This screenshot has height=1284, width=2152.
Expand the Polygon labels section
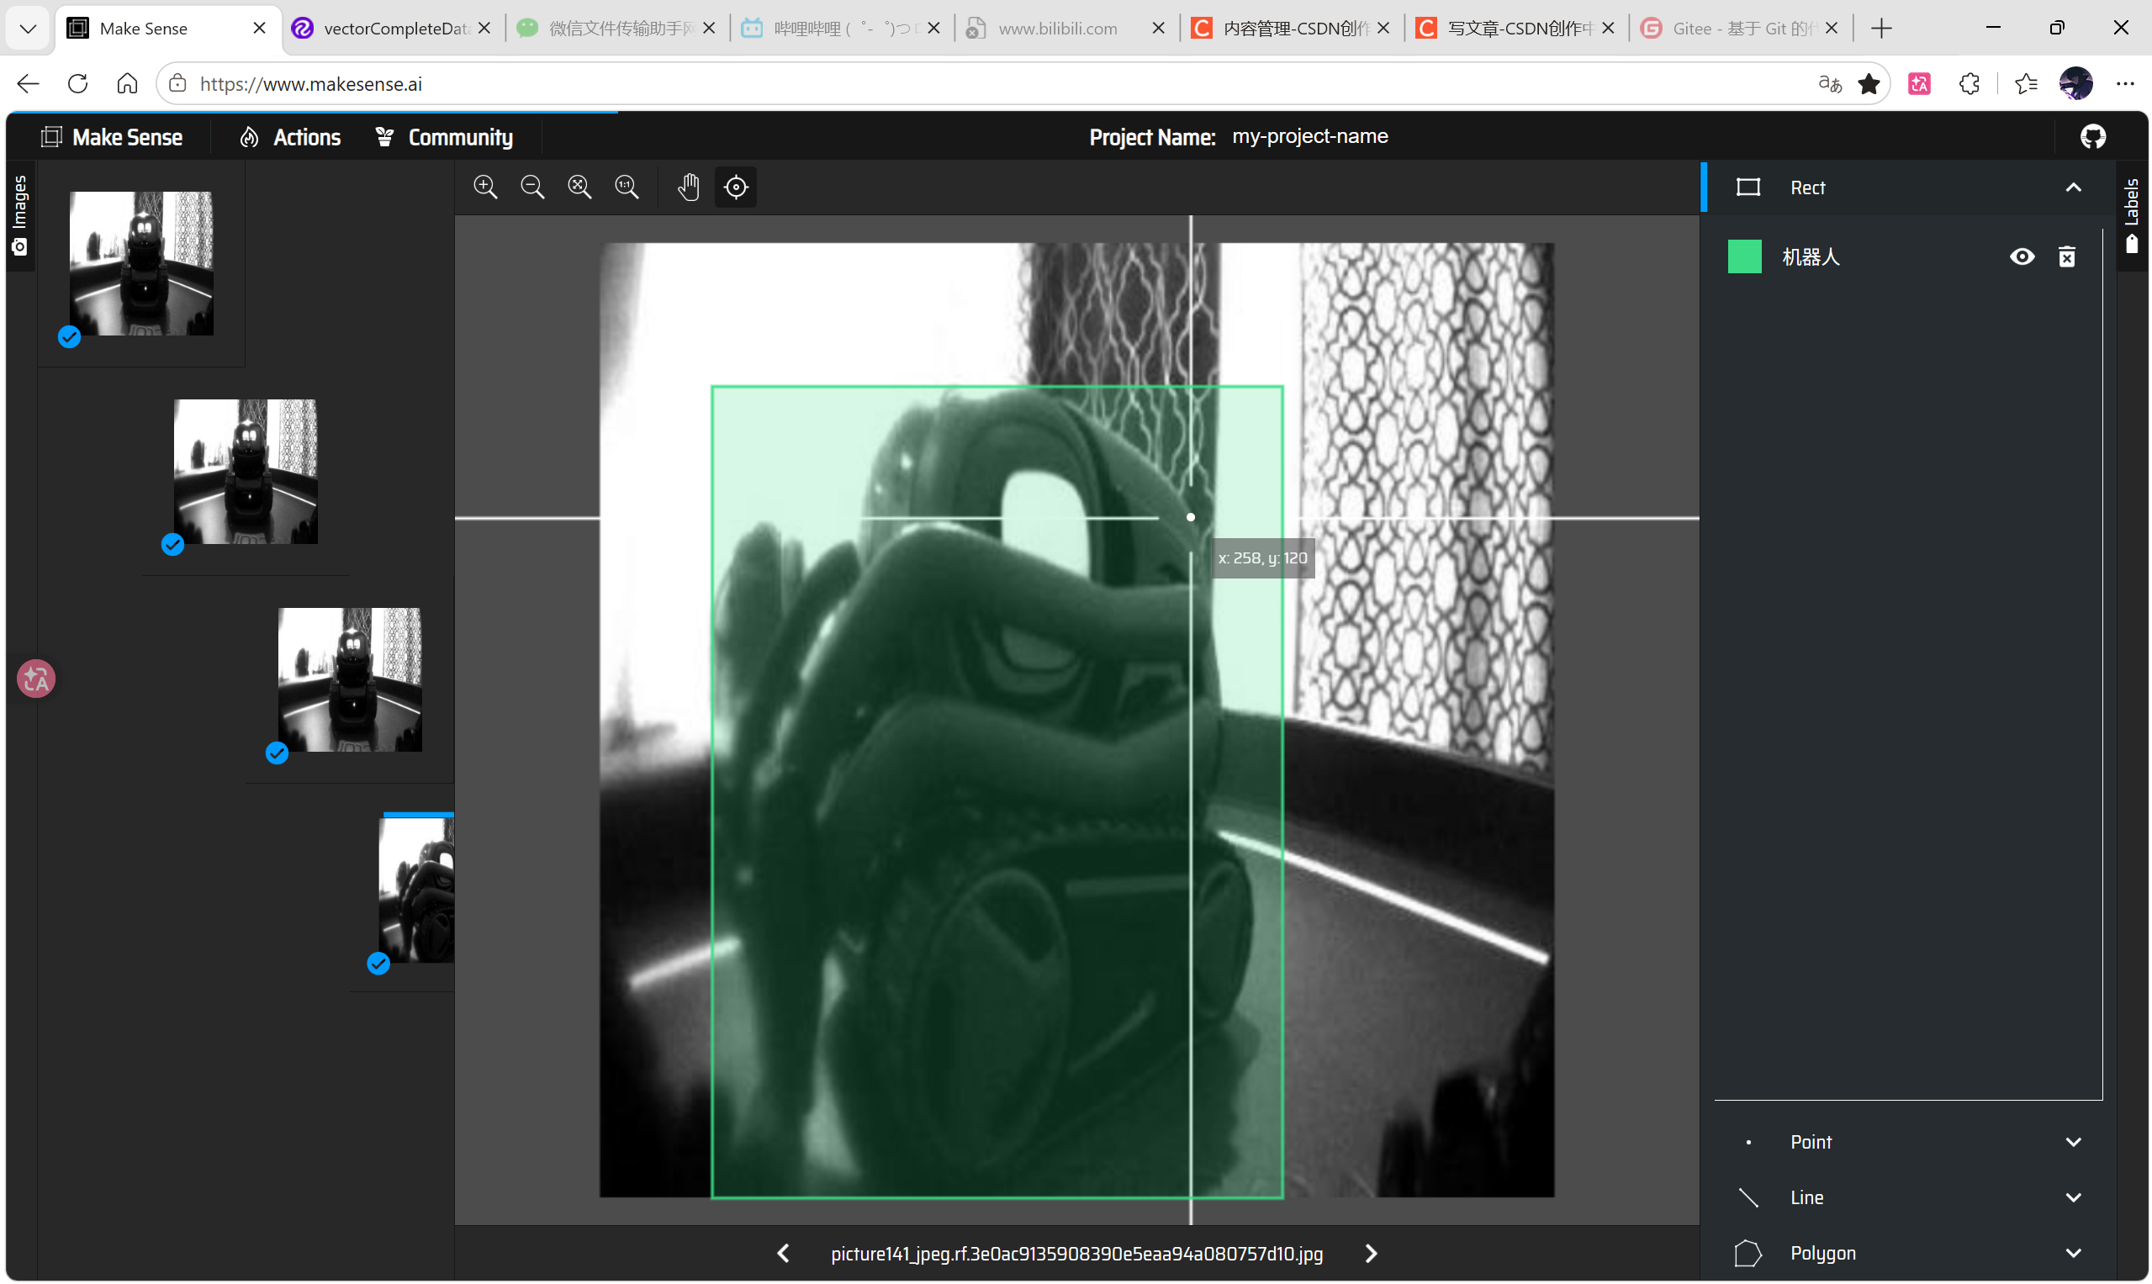(x=2073, y=1253)
